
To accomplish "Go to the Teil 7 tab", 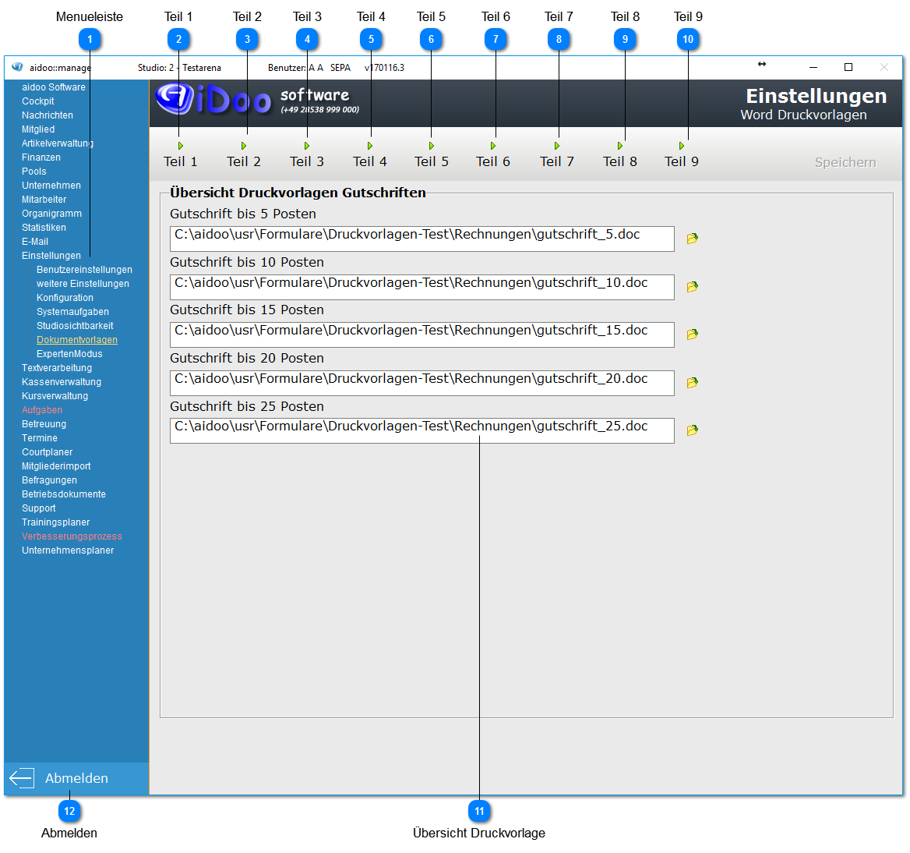I will (557, 156).
